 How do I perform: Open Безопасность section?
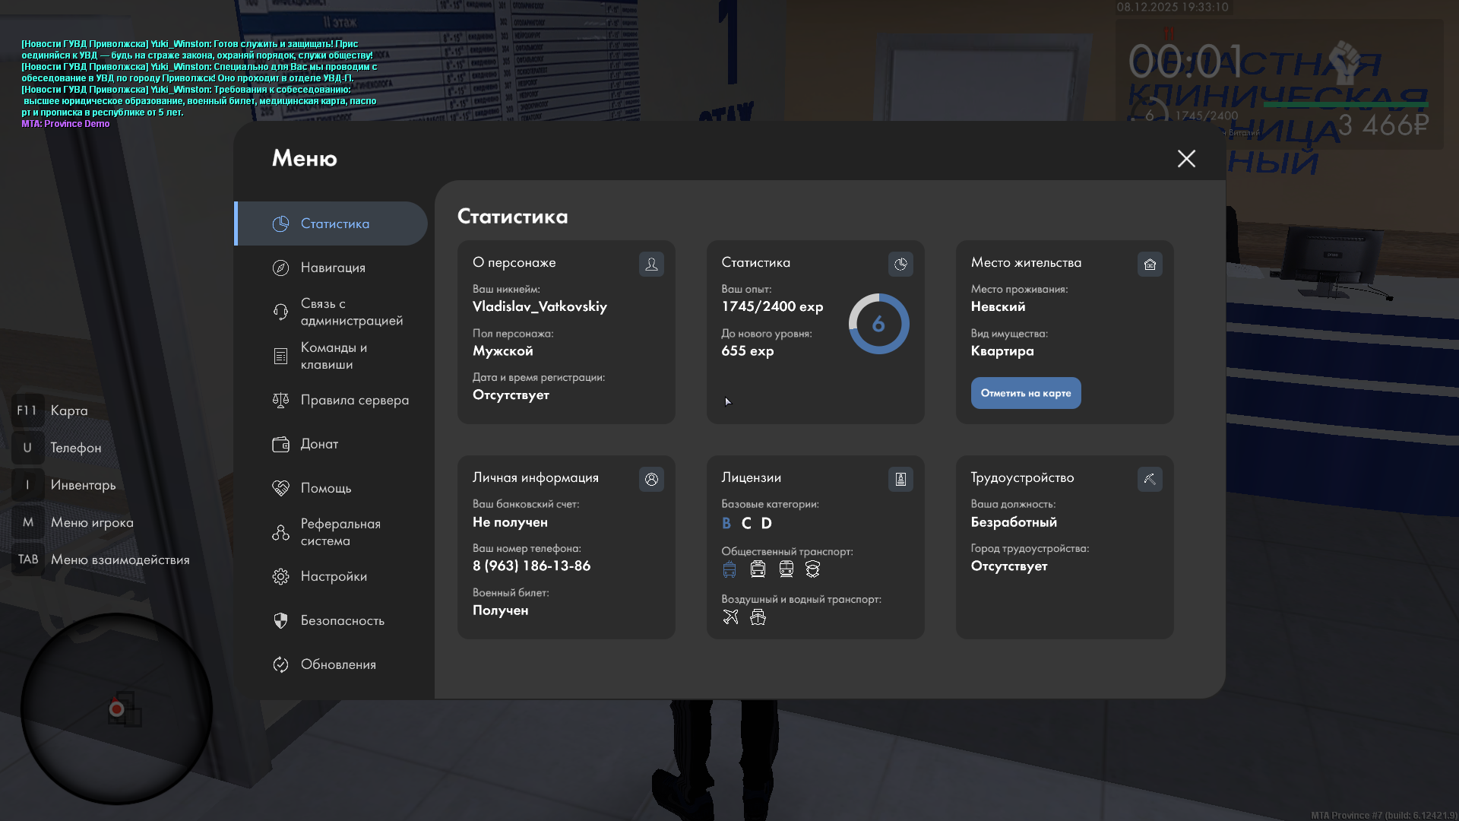point(342,620)
